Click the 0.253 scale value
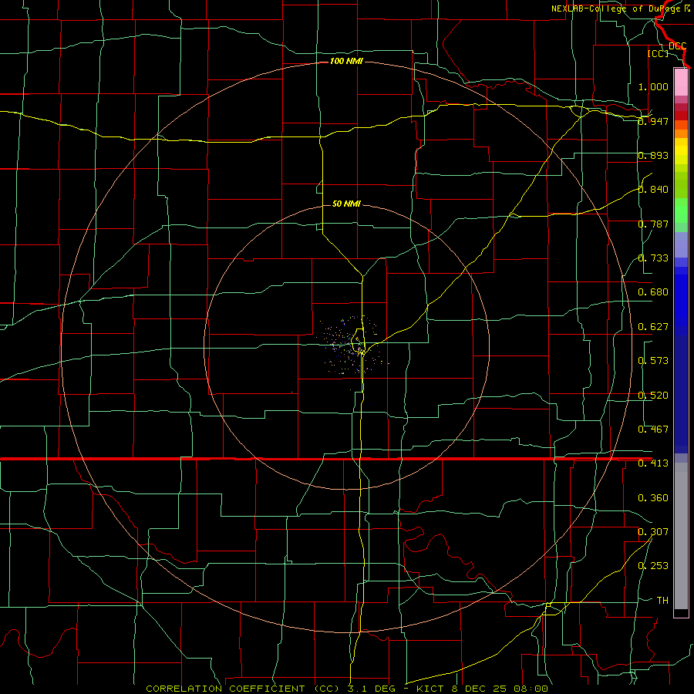Screen dimensions: 694x694 pyautogui.click(x=653, y=566)
